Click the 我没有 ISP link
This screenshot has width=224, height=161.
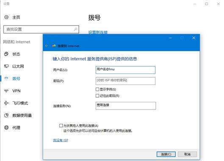(x=61, y=140)
